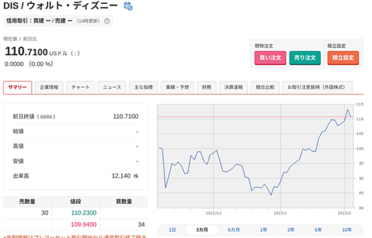Select the 競合比較 tab
The width and height of the screenshot is (372, 238).
tap(265, 88)
